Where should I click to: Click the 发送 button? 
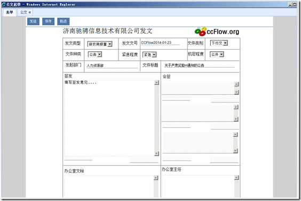point(33,21)
